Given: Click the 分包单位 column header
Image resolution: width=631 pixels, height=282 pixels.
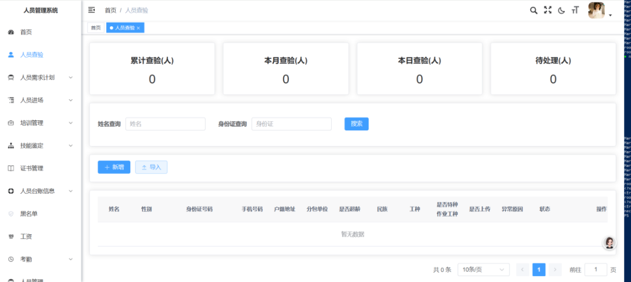Looking at the screenshot, I should 317,209.
